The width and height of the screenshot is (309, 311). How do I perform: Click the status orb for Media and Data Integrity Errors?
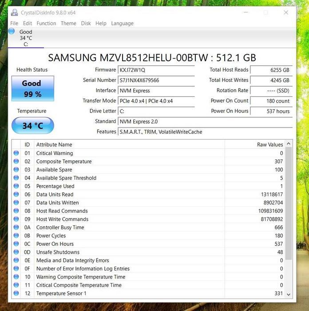coord(16,260)
